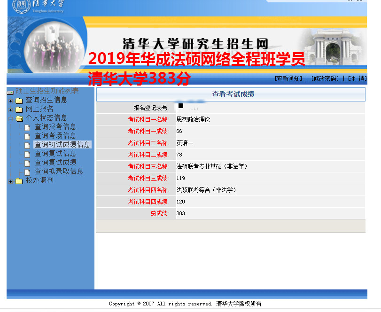Click the 报名登记表号 label
The width and height of the screenshot is (381, 312).
tap(152, 108)
